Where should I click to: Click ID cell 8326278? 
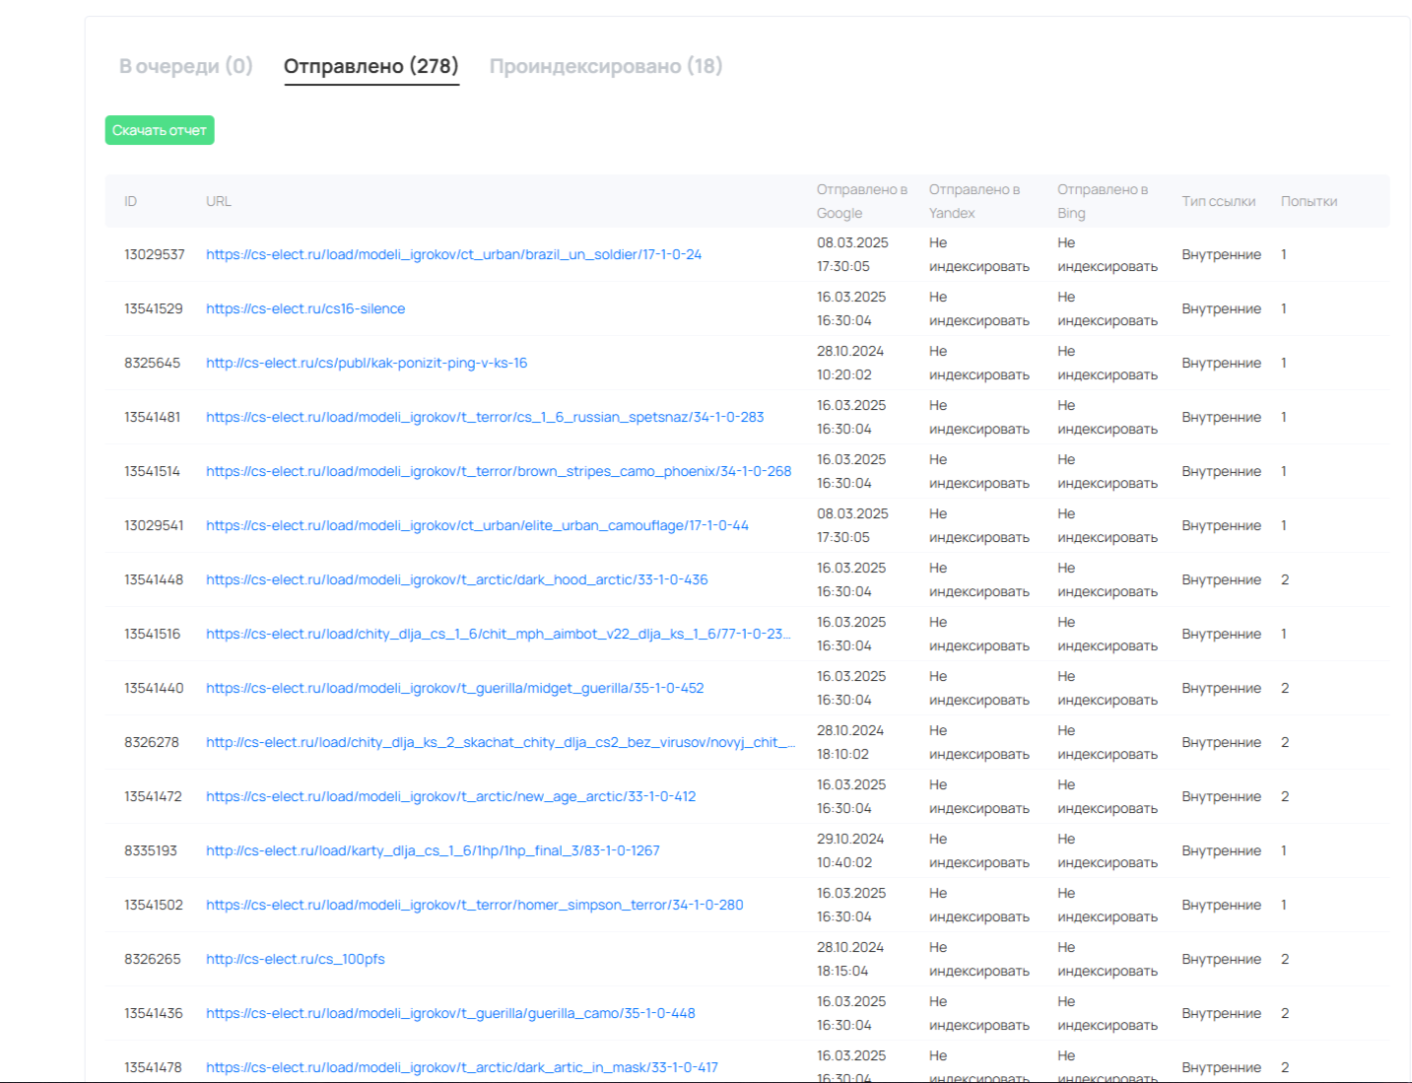tap(152, 742)
